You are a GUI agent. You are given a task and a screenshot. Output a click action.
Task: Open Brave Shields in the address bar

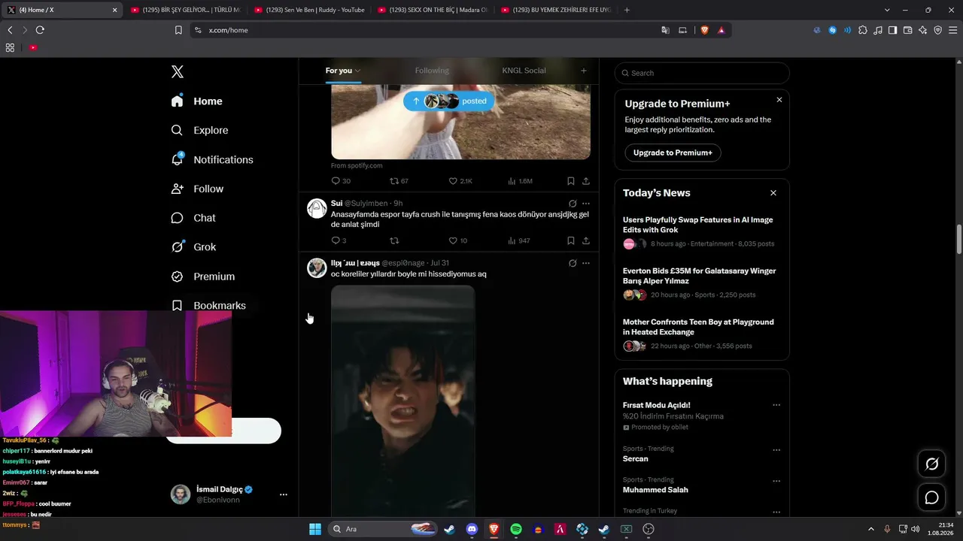click(x=705, y=30)
